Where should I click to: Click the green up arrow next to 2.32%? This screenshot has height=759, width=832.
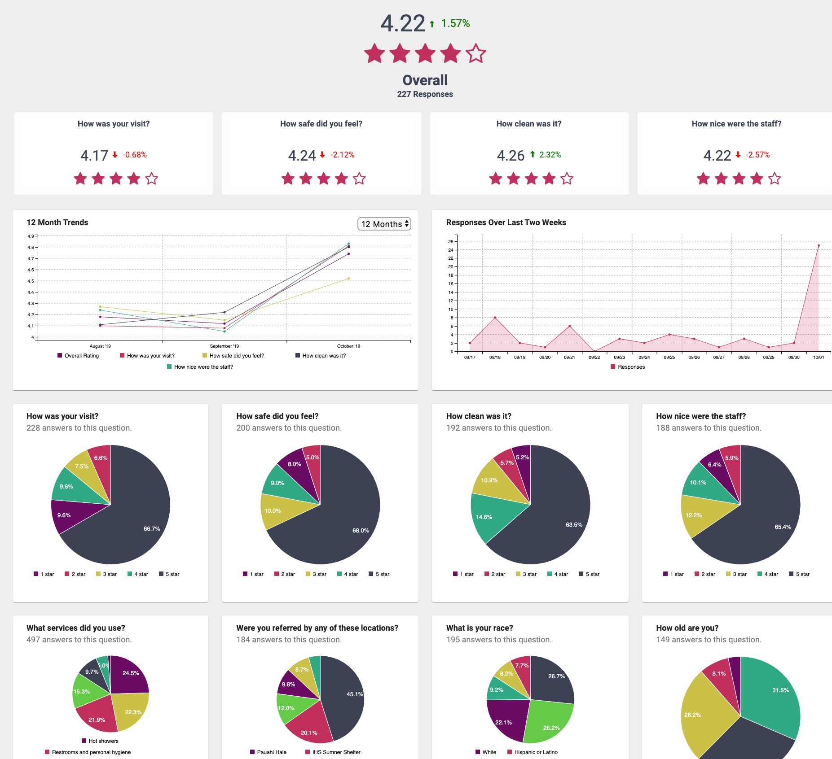click(533, 155)
